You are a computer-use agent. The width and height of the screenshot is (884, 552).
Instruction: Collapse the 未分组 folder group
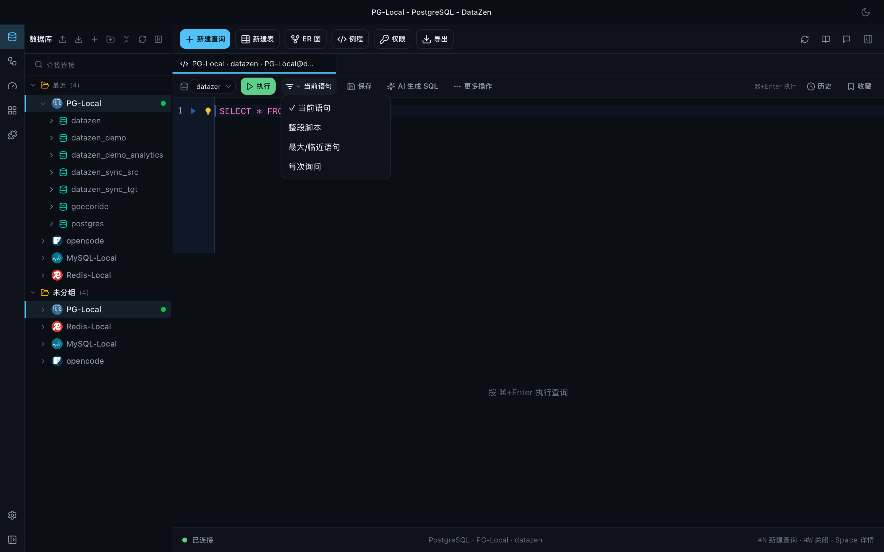pos(33,293)
